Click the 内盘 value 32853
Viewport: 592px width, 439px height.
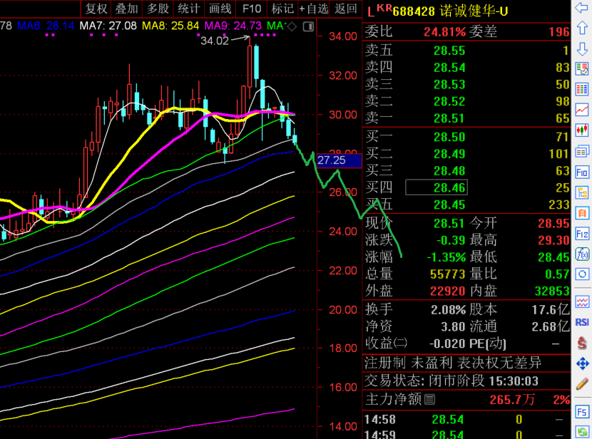point(552,291)
